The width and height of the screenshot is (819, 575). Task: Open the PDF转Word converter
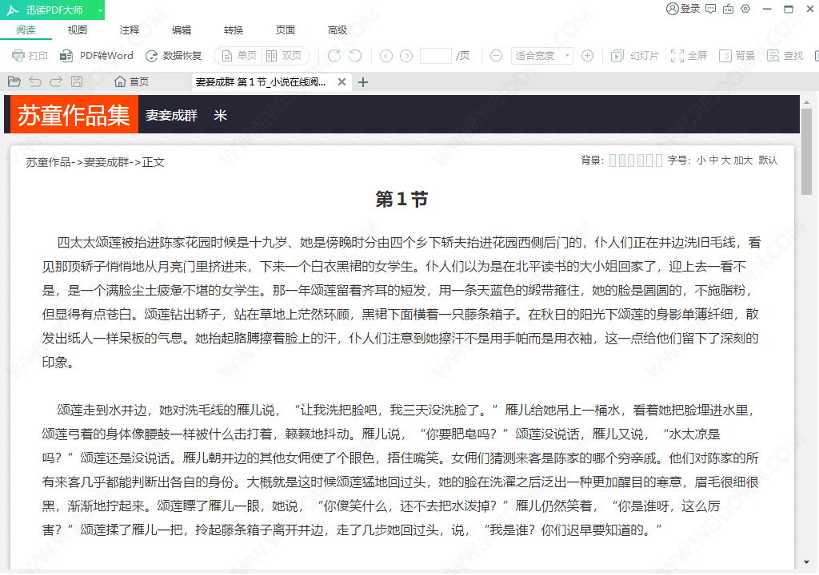[x=97, y=56]
